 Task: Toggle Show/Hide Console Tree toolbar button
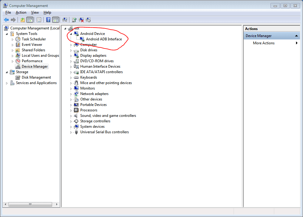click(x=30, y=20)
